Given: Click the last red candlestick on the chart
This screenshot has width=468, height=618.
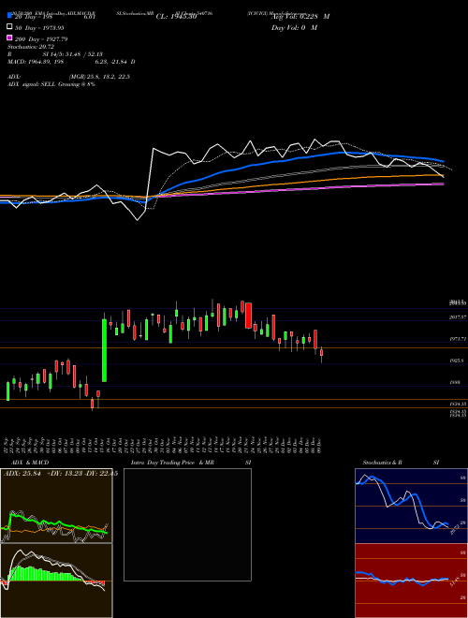Looking at the screenshot, I should (x=321, y=353).
